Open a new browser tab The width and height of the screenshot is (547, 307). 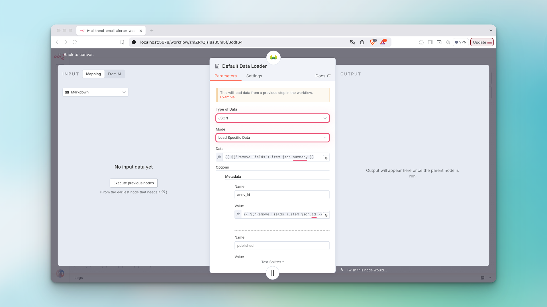pyautogui.click(x=152, y=30)
